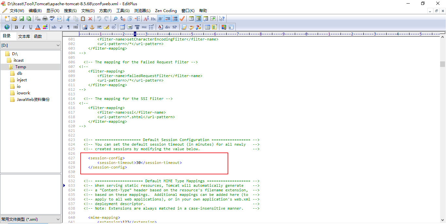Select the JavaWeb资料备份 folder
446x224 pixels.
33,100
